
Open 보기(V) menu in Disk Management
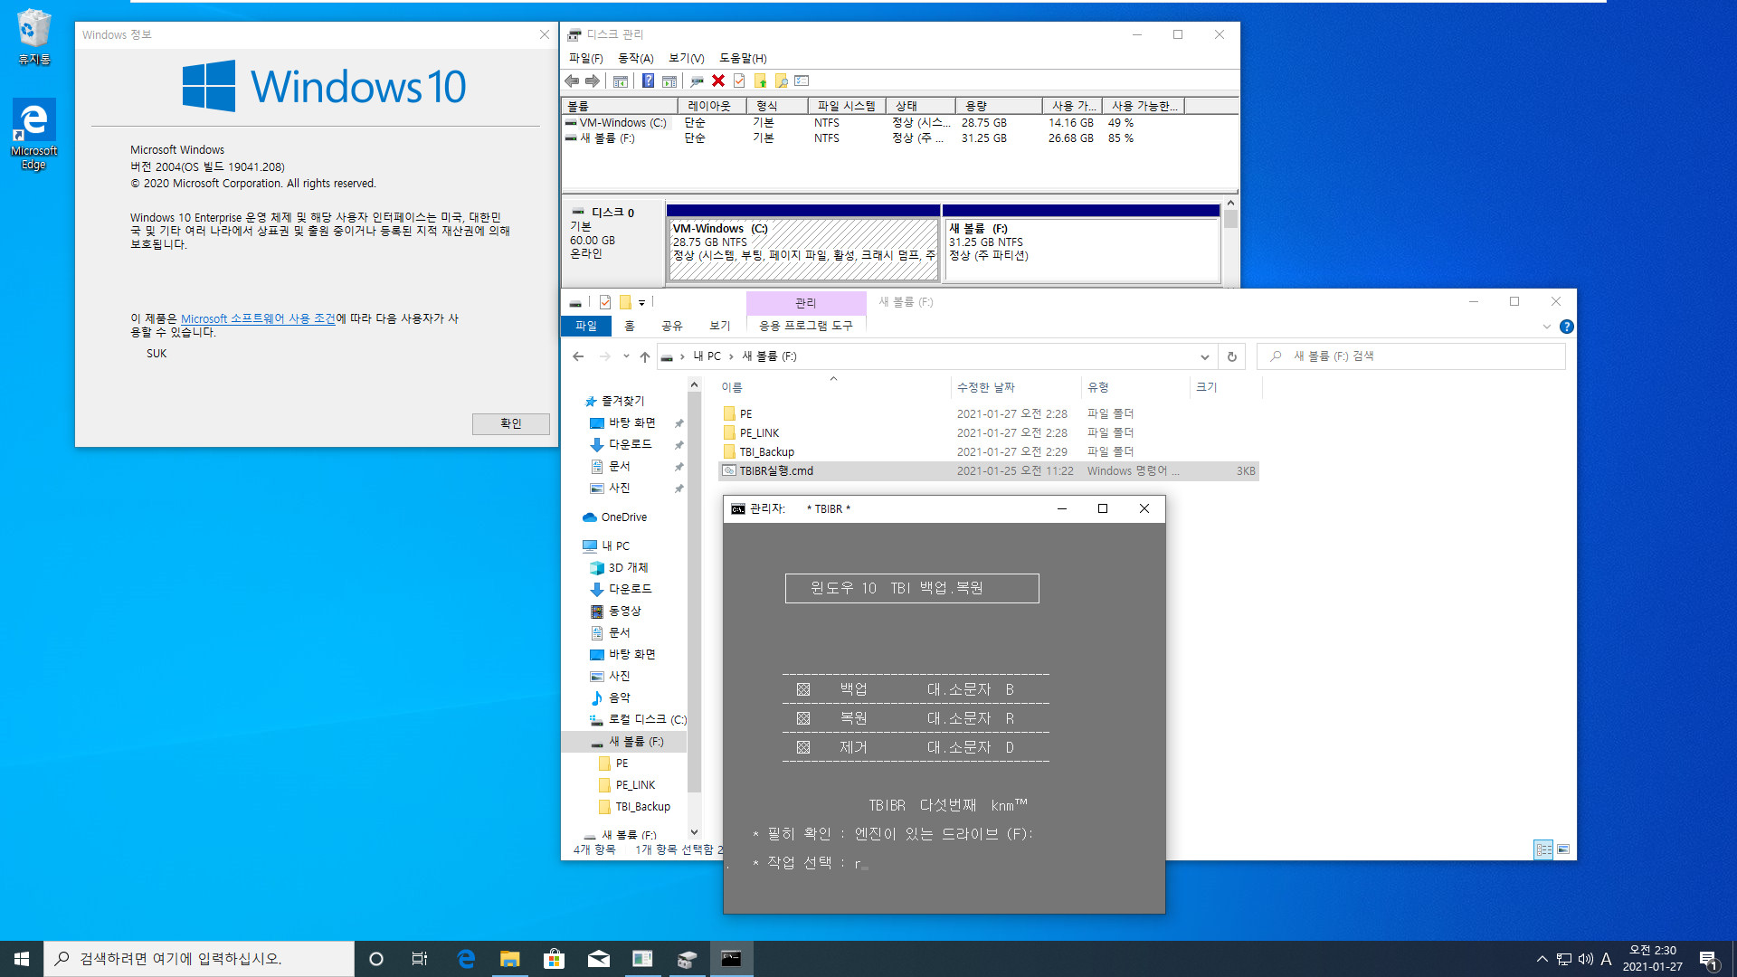[x=686, y=58]
